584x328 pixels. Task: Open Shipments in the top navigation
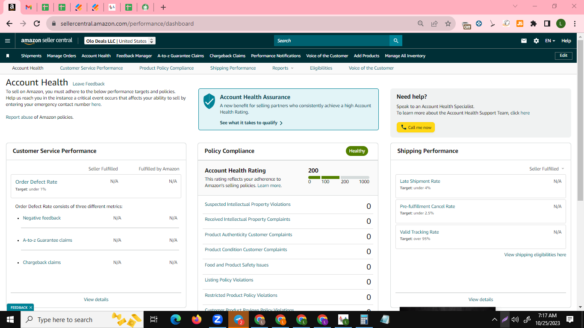pyautogui.click(x=31, y=56)
